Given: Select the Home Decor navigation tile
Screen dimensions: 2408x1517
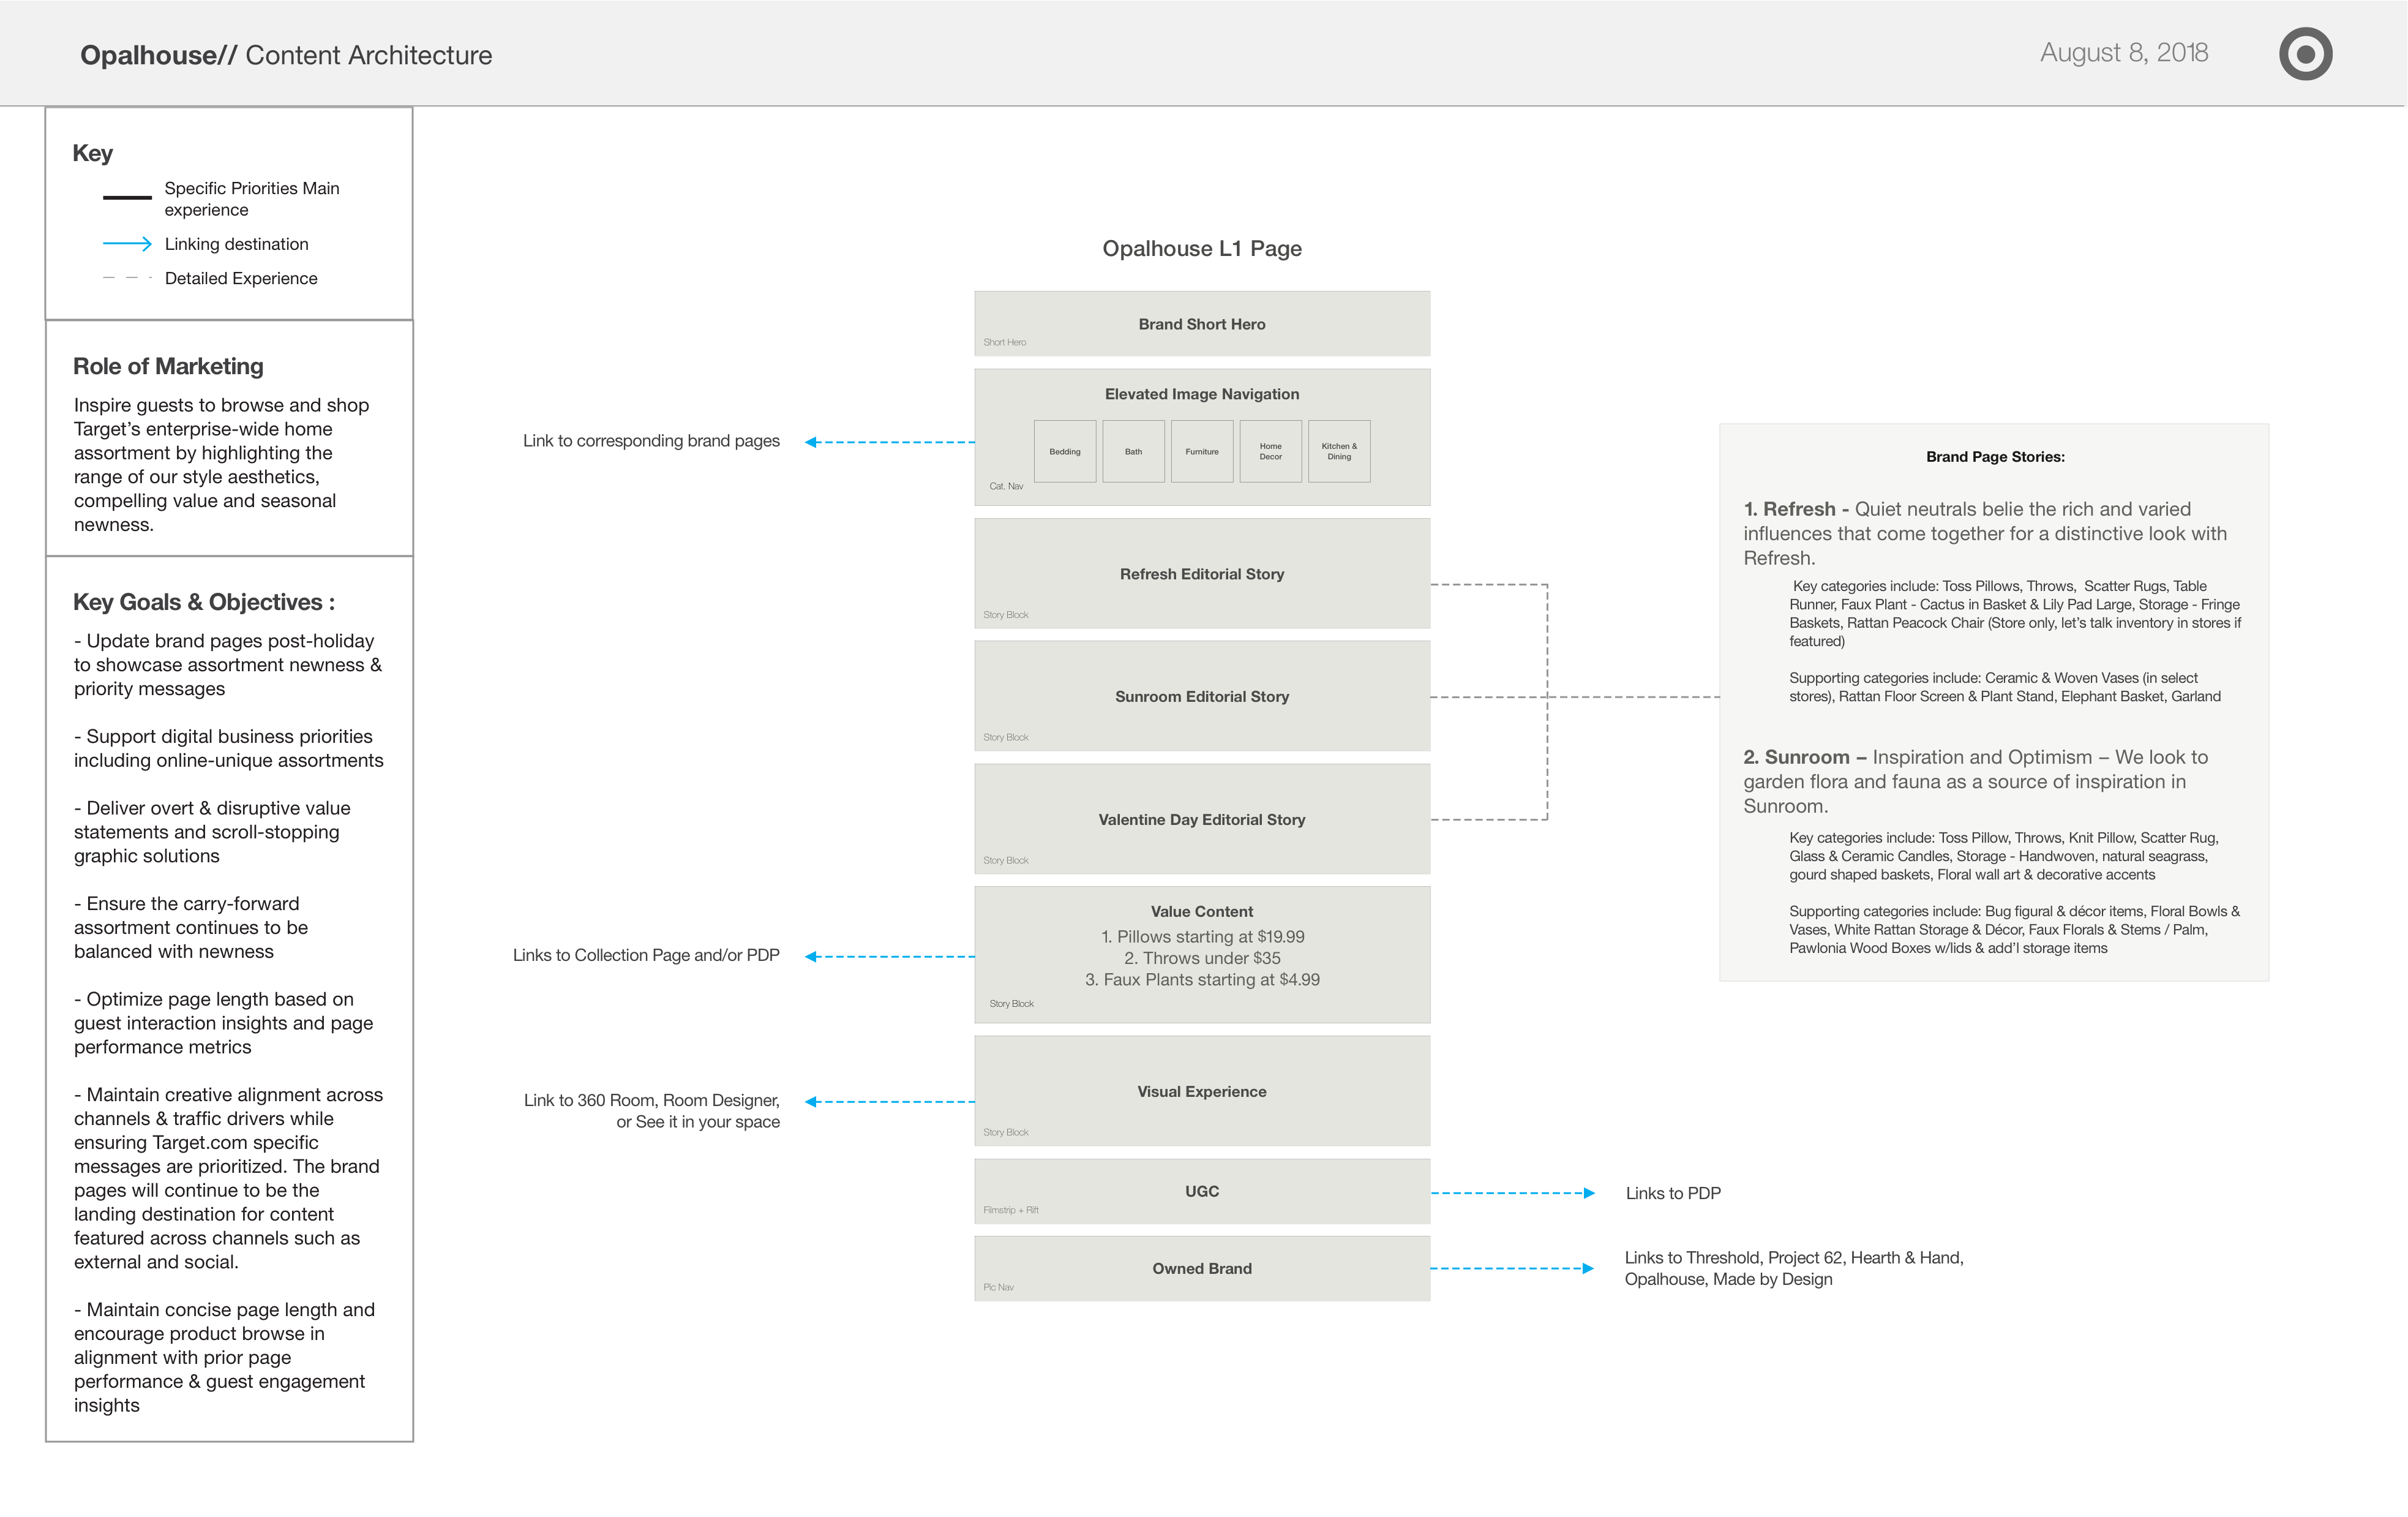Looking at the screenshot, I should click(x=1270, y=451).
